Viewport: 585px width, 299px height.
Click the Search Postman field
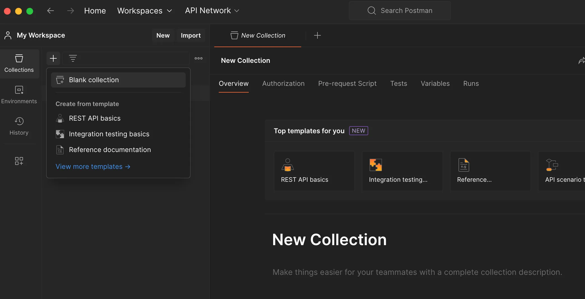(400, 11)
